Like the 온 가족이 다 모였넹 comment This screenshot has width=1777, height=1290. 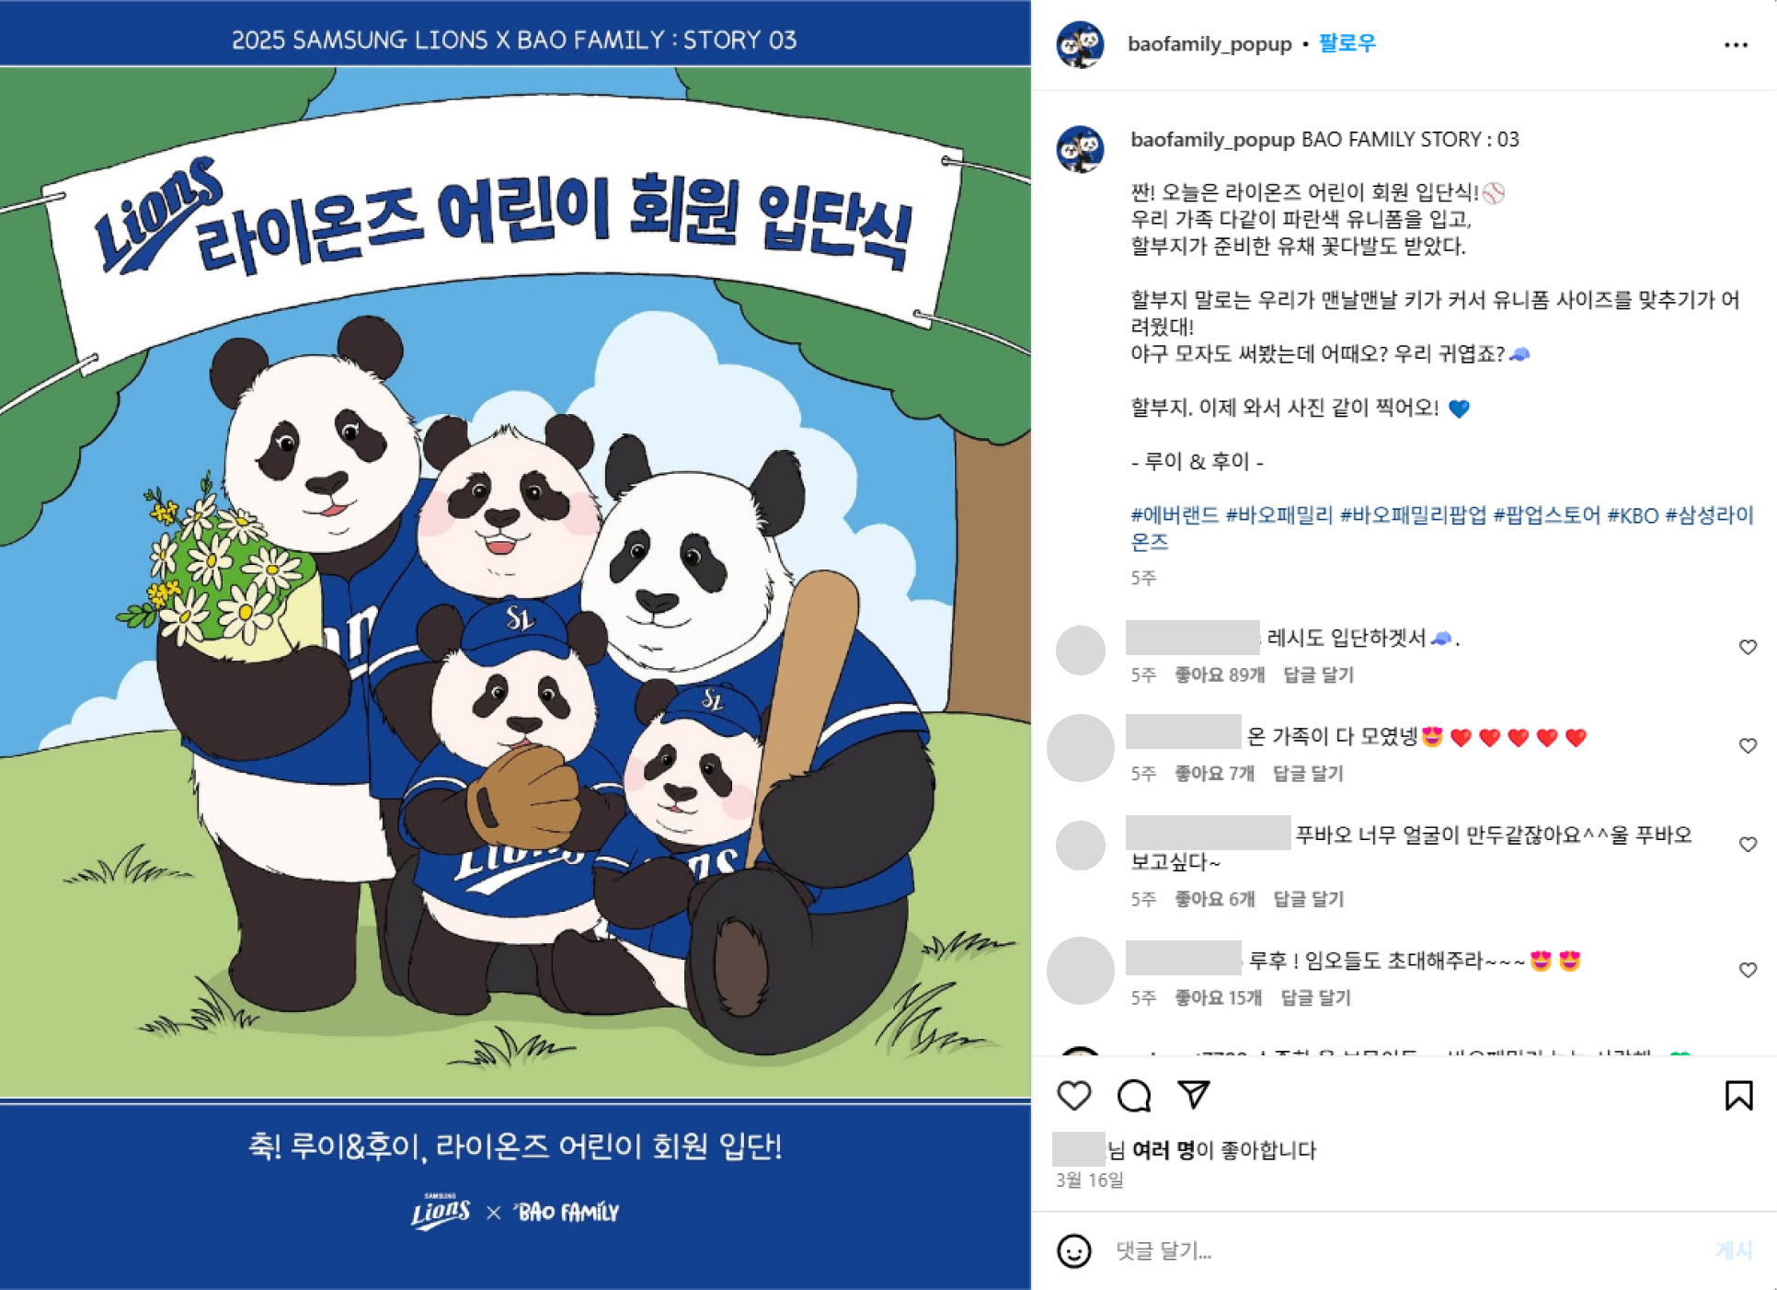(x=1748, y=746)
